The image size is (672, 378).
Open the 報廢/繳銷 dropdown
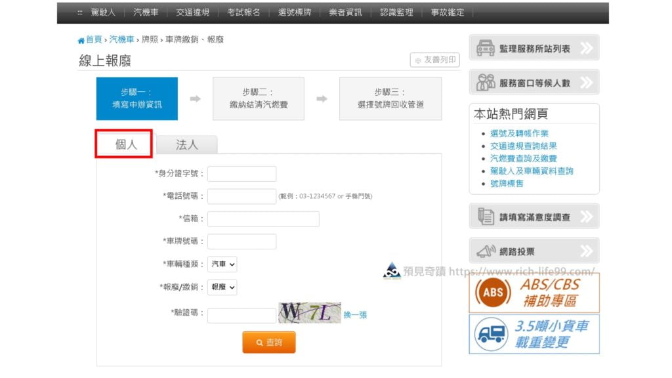point(222,287)
